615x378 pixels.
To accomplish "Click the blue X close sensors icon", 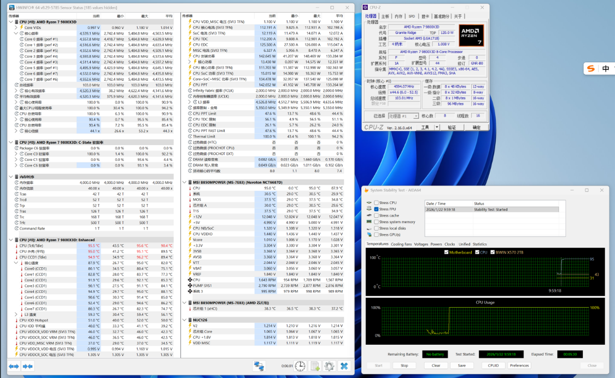I will (x=344, y=366).
